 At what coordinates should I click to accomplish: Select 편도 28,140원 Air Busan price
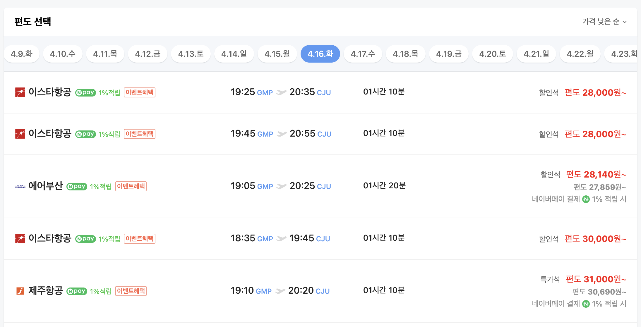(x=596, y=175)
